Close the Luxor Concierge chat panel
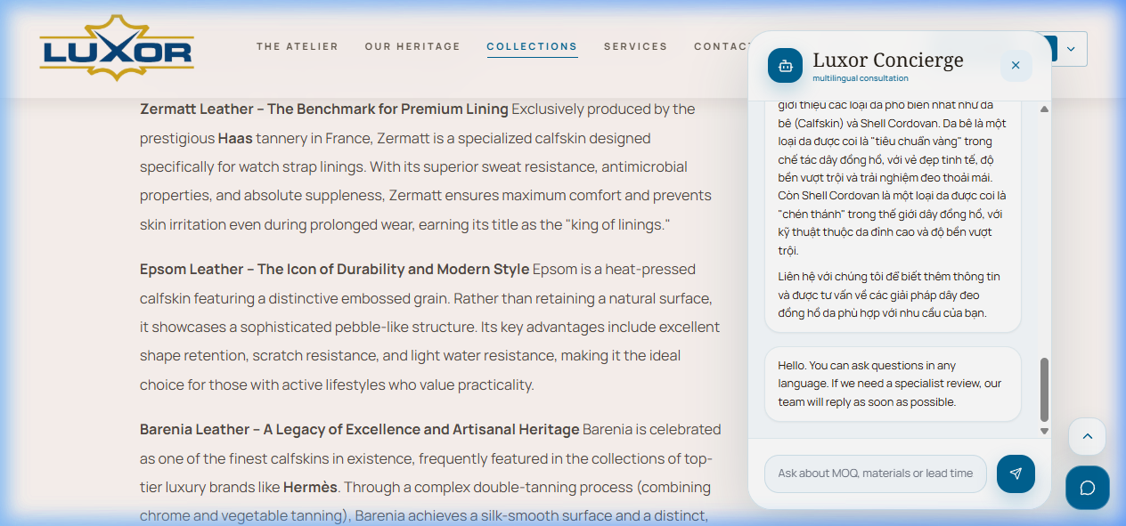1126x526 pixels. [1016, 65]
